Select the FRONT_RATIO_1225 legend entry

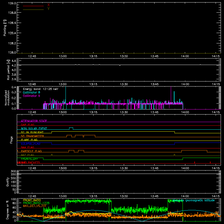tap(36, 203)
